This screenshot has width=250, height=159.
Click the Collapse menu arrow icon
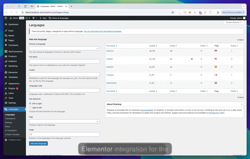point(6,140)
